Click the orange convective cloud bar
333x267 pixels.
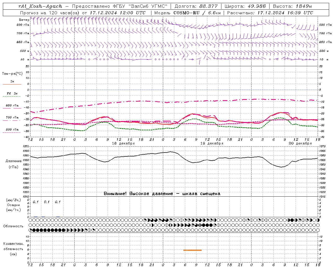(x=193, y=250)
